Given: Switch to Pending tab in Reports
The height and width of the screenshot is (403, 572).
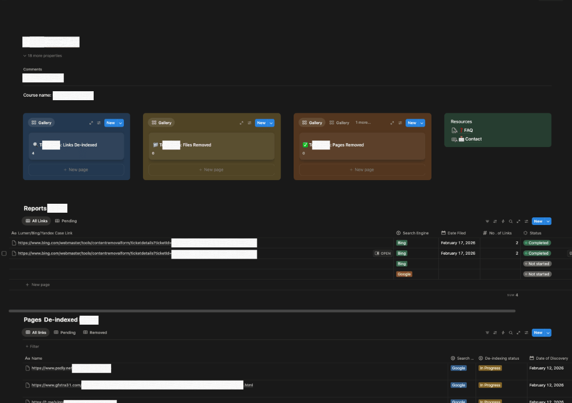Looking at the screenshot, I should point(66,221).
